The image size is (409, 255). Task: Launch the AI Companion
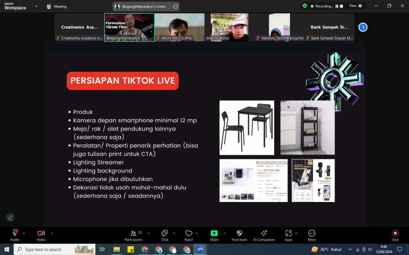coord(264,235)
